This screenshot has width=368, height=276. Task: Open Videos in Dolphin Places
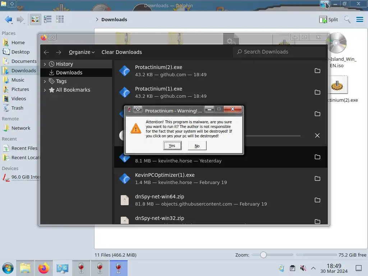pyautogui.click(x=19, y=99)
